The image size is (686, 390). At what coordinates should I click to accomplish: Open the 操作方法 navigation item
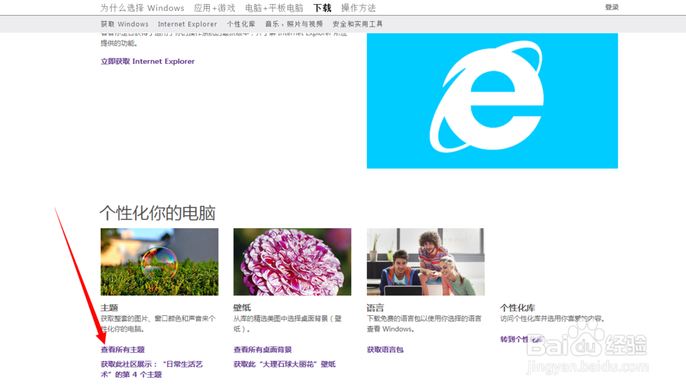tap(358, 8)
